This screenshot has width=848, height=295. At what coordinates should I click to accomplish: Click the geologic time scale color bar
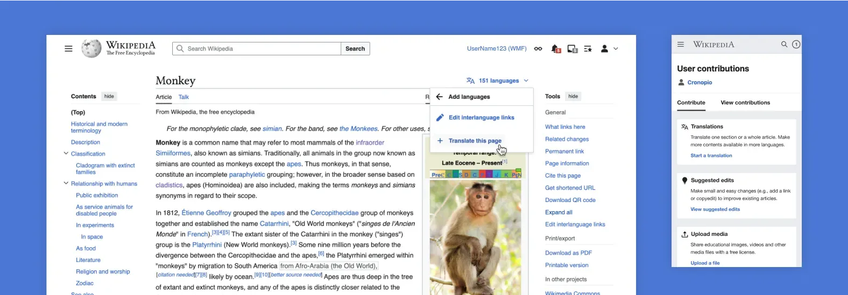(x=476, y=175)
